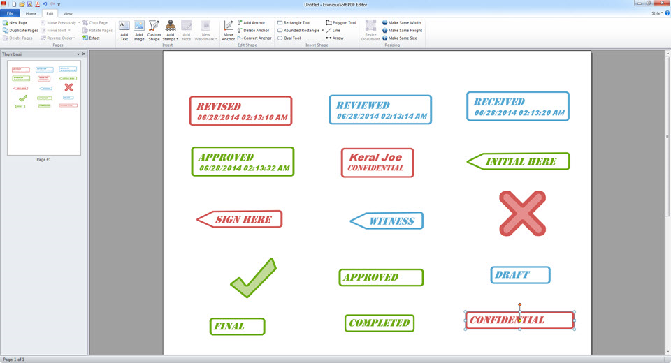
Task: Open the Thumbnail panel options arrow
Action: (x=78, y=54)
